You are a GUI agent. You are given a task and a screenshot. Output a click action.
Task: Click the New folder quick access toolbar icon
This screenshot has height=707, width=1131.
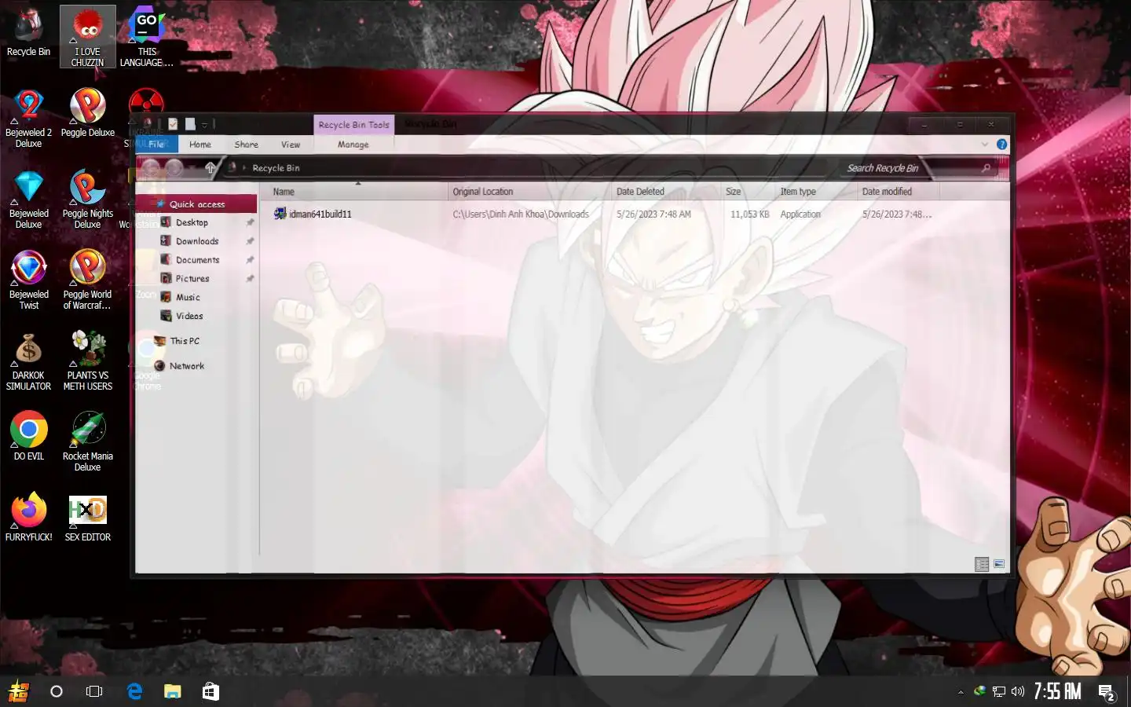tap(189, 124)
